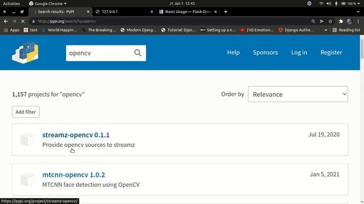The height and width of the screenshot is (204, 364).
Task: Open the Chrome profile avatar
Action: (349, 22)
